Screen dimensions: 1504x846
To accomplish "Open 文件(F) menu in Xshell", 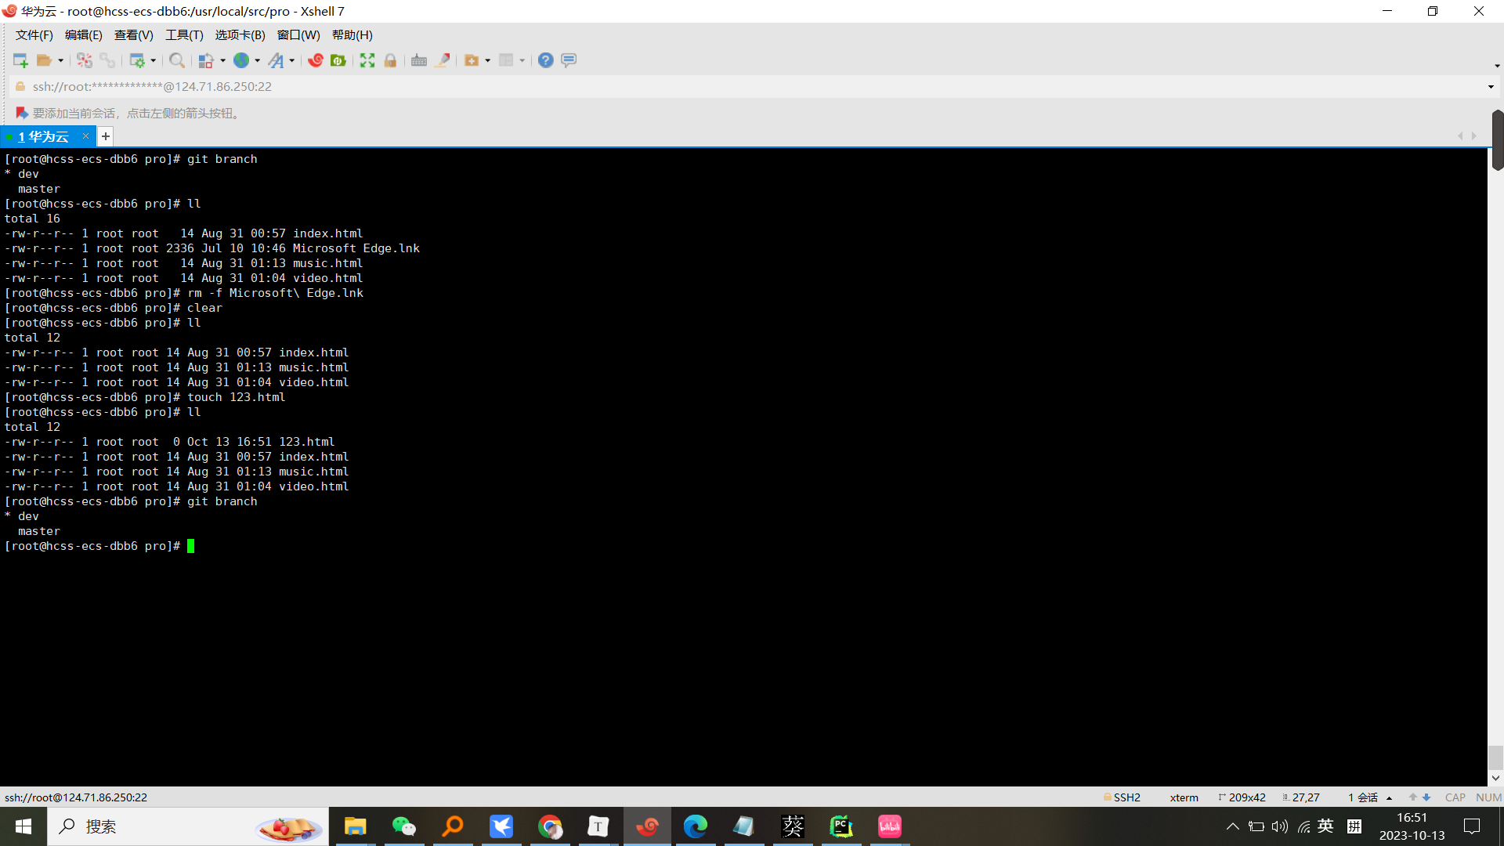I will (x=34, y=34).
